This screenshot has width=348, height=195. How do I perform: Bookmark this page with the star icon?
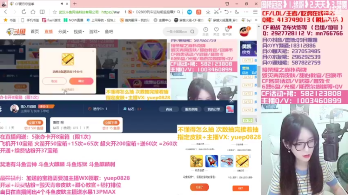(55, 12)
